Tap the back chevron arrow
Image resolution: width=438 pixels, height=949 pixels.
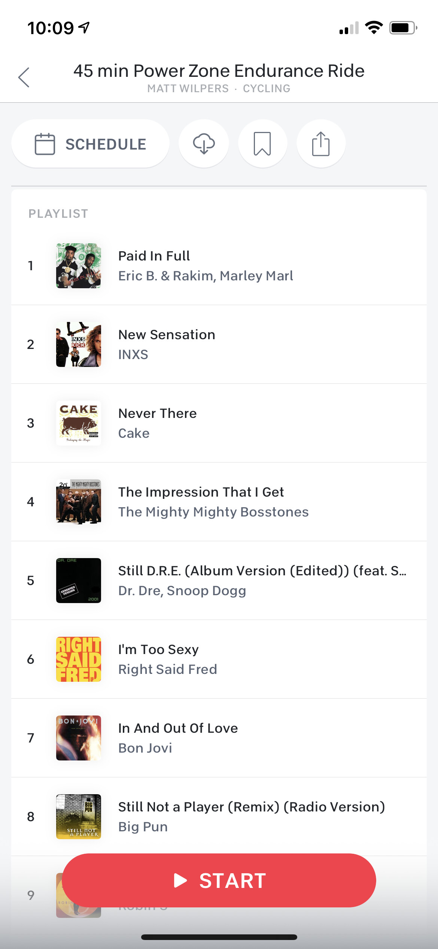point(24,78)
